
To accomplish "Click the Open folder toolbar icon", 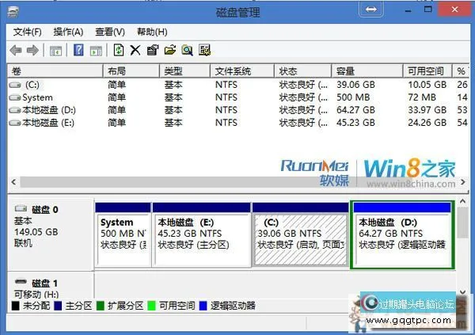I will coord(170,51).
